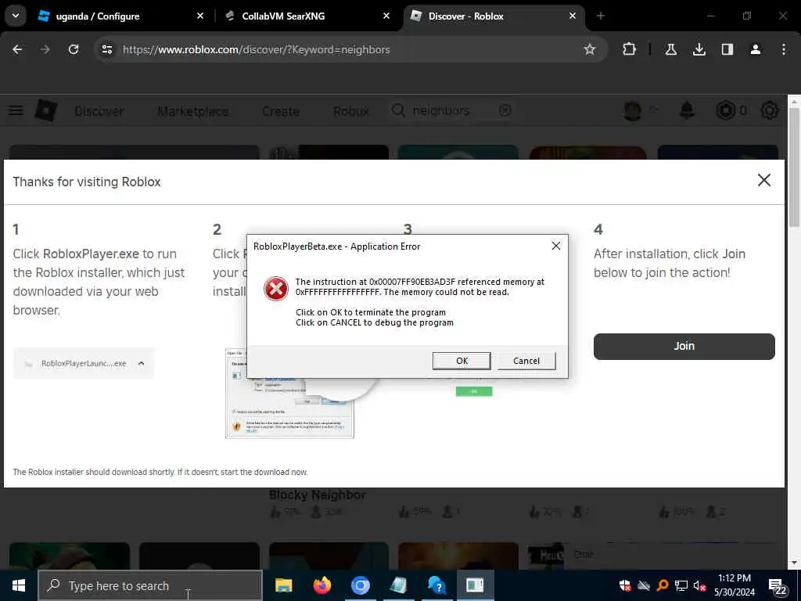Viewport: 801px width, 601px height.
Task: Open the notification center with 22 badge
Action: [x=778, y=586]
